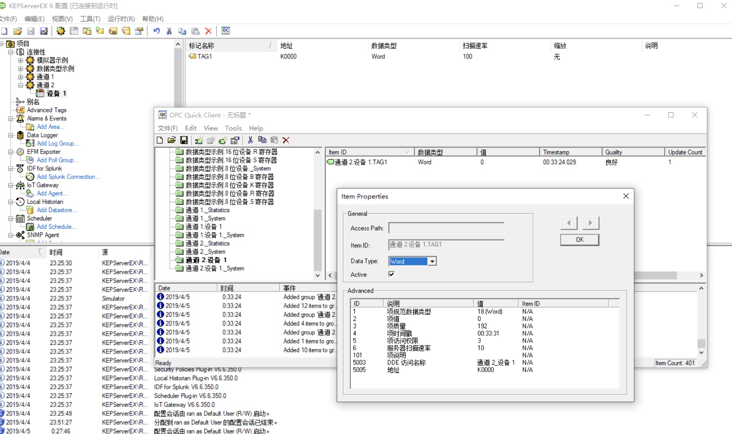The image size is (732, 434).
Task: Click Open folder icon in OPC Quick Client toolbar
Action: tap(172, 140)
